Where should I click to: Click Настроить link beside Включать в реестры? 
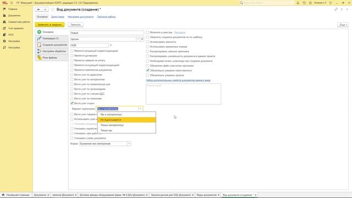click(180, 32)
